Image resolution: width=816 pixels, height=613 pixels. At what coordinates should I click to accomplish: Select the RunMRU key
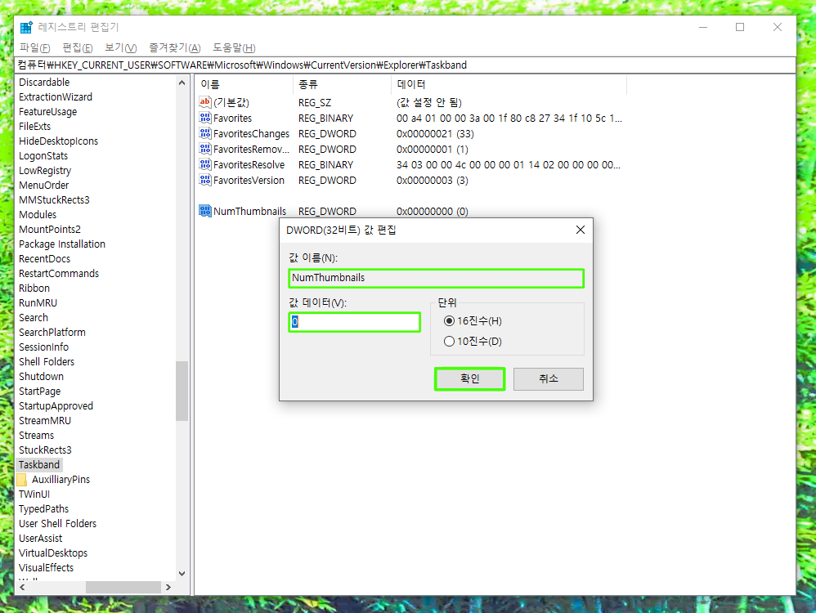38,303
